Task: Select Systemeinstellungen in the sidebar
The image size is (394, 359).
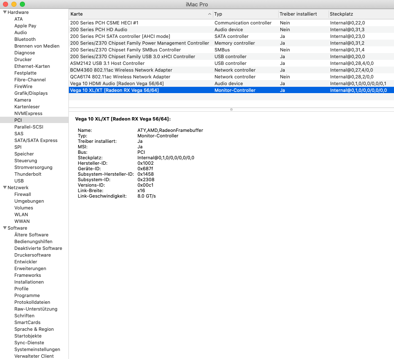Action: [x=37, y=349]
